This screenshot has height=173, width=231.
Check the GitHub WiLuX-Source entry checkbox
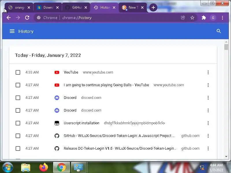18,136
